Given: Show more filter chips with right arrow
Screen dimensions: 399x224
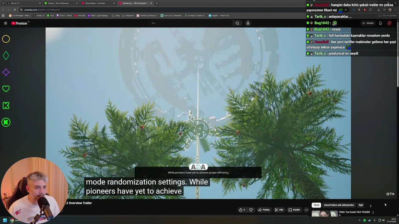Looking at the screenshot, I should point(370,206).
